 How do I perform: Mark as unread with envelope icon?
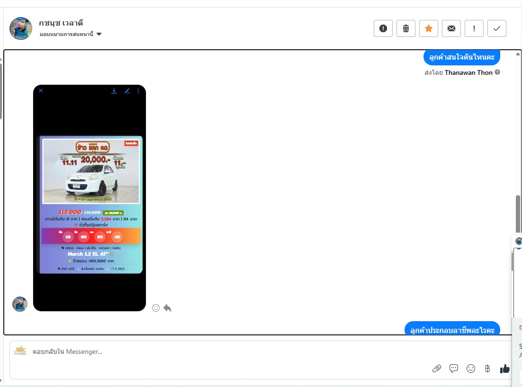[x=451, y=28]
